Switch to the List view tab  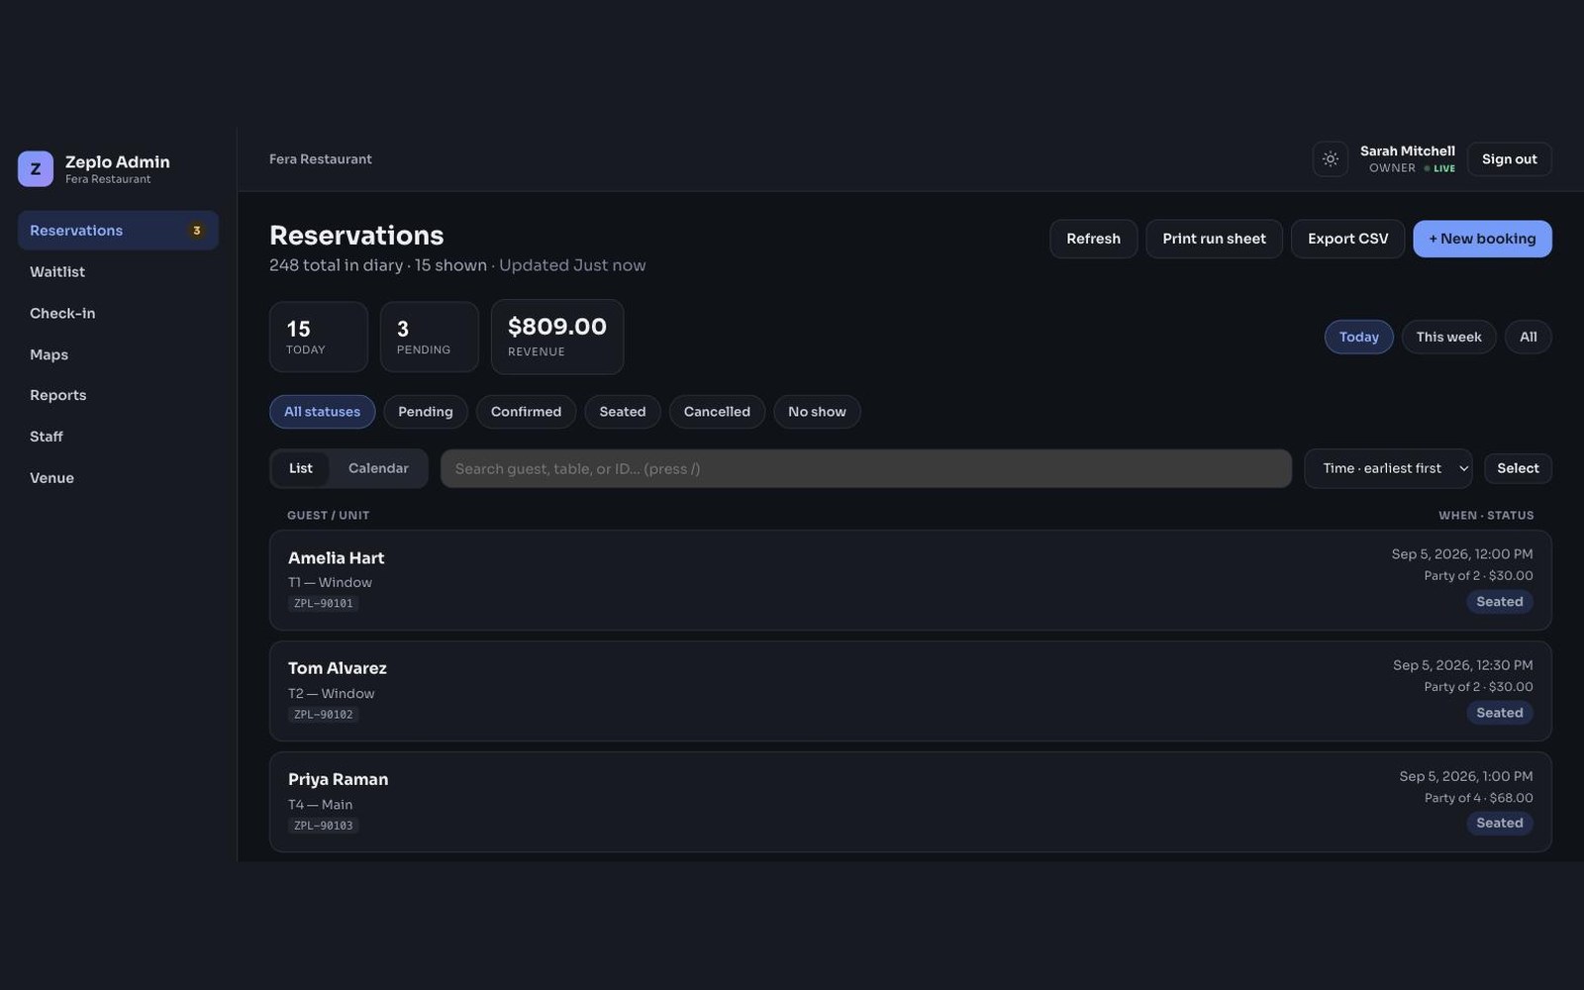click(x=301, y=468)
